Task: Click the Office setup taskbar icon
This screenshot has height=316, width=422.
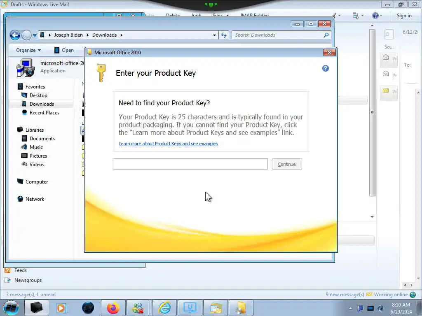Action: tap(241, 308)
